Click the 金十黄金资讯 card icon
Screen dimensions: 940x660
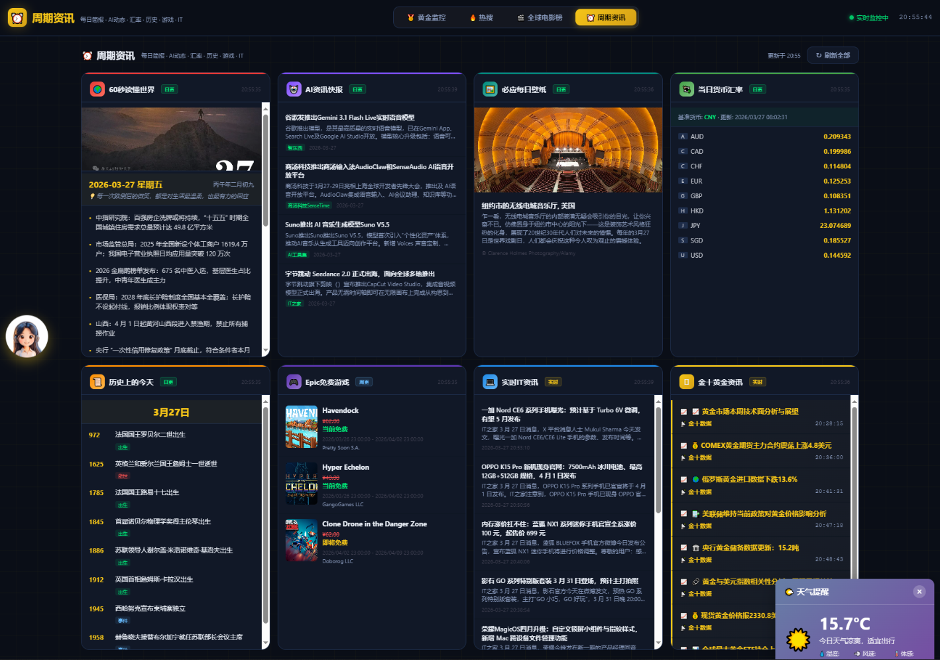[x=687, y=382]
